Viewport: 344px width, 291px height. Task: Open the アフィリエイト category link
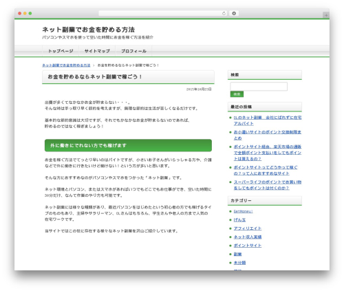click(248, 228)
